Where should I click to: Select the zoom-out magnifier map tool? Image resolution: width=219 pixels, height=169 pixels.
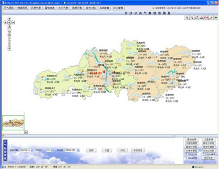point(192,18)
